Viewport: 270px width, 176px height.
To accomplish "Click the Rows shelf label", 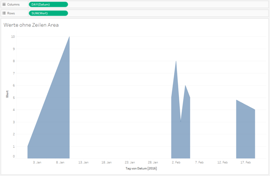I will click(x=11, y=13).
